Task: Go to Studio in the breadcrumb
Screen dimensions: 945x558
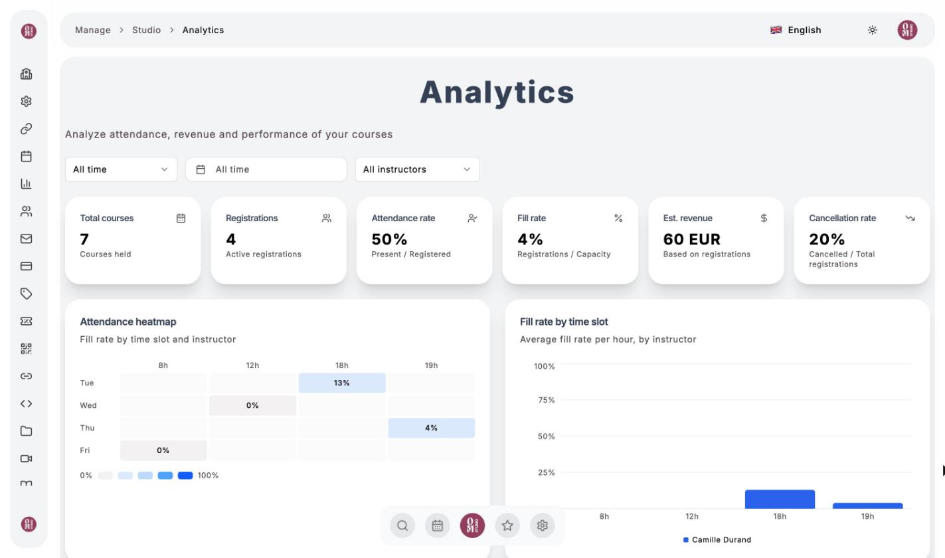Action: pos(146,30)
